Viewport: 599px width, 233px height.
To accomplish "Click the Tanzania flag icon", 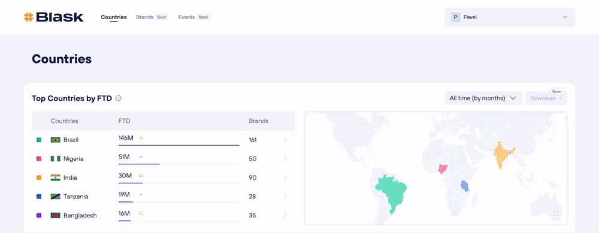I will point(55,197).
